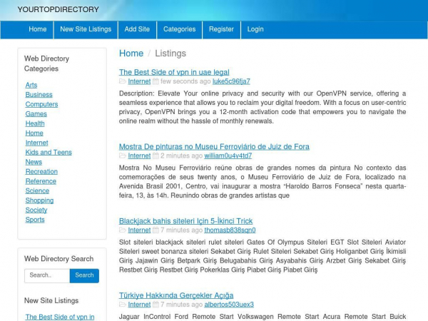Open the Login page from the nav bar
Image resolution: width=428 pixels, height=321 pixels.
[x=255, y=29]
